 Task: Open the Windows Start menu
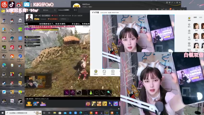click(x=2, y=113)
